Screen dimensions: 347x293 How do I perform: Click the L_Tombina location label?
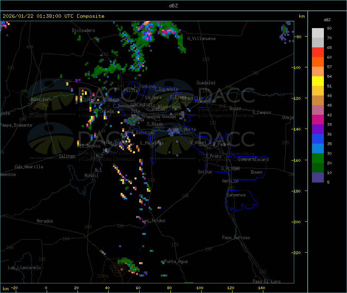(x=145, y=86)
